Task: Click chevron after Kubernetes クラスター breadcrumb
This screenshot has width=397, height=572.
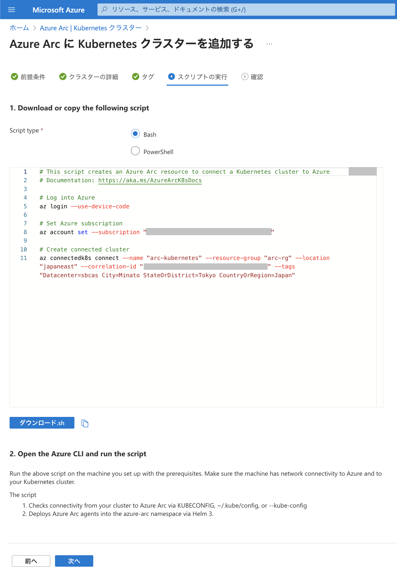Action: coord(147,28)
